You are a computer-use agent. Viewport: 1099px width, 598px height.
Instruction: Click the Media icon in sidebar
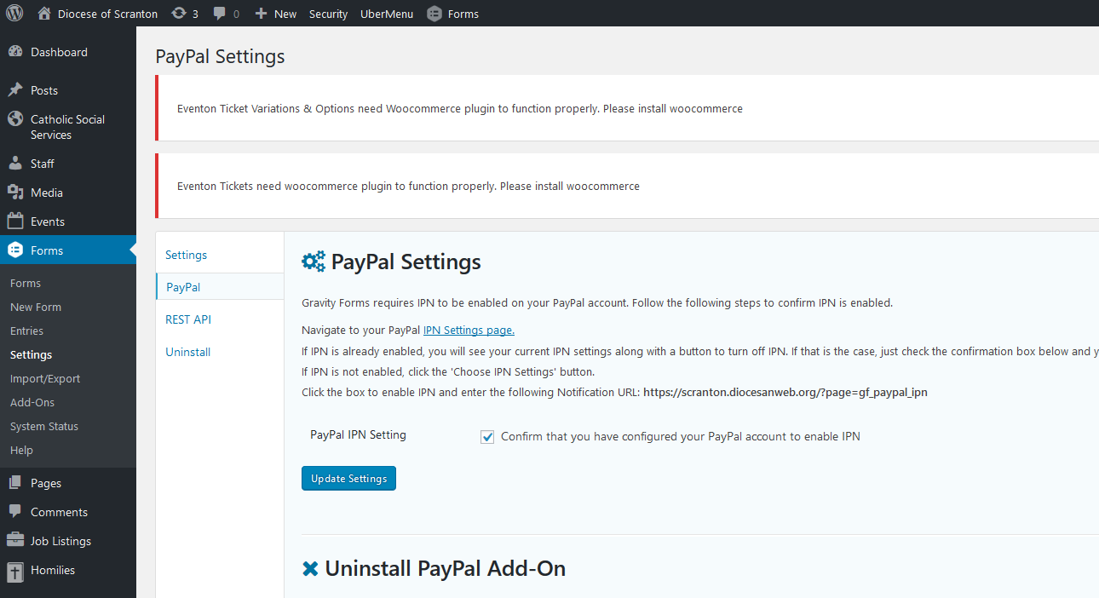[x=15, y=193]
